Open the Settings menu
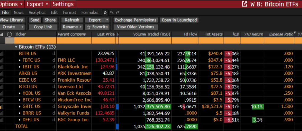This screenshot has height=131, width=302. coord(63,4)
